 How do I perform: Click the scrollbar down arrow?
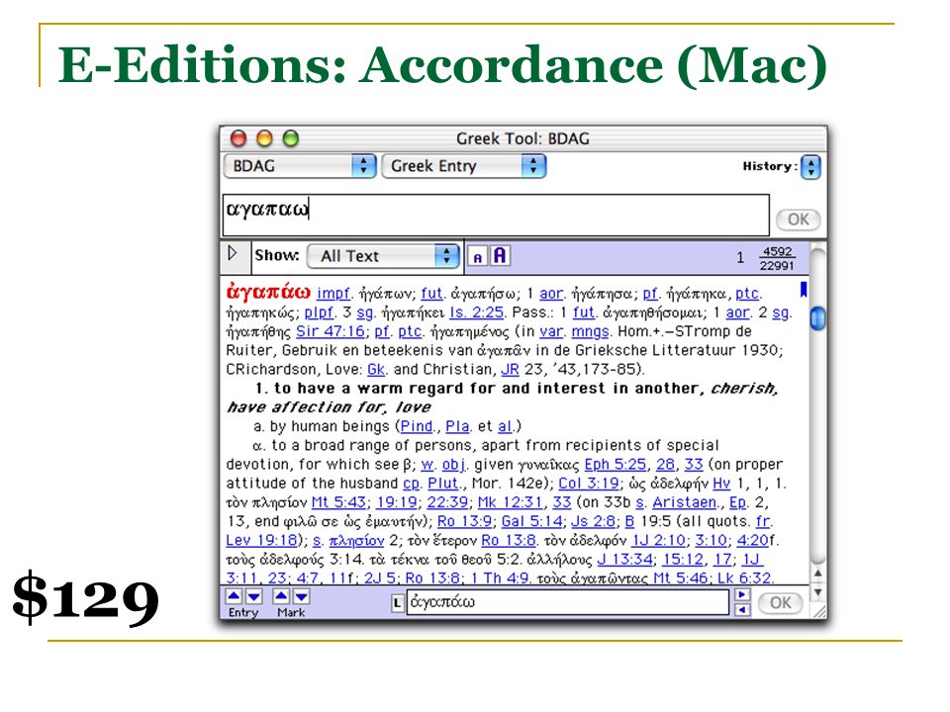tap(817, 592)
